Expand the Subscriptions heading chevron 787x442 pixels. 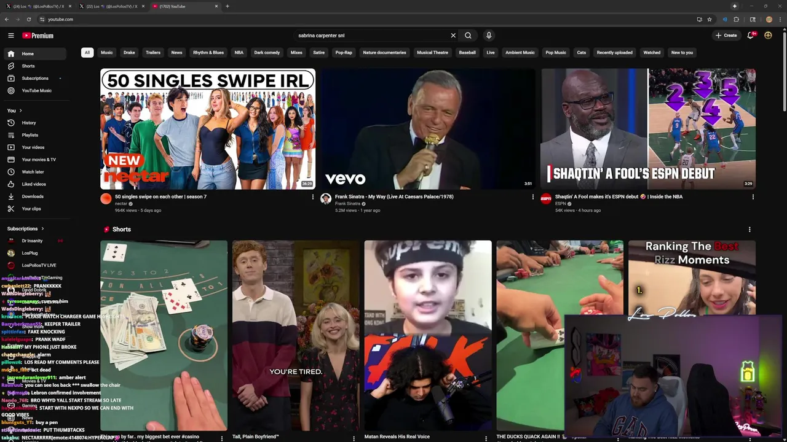[x=42, y=228]
